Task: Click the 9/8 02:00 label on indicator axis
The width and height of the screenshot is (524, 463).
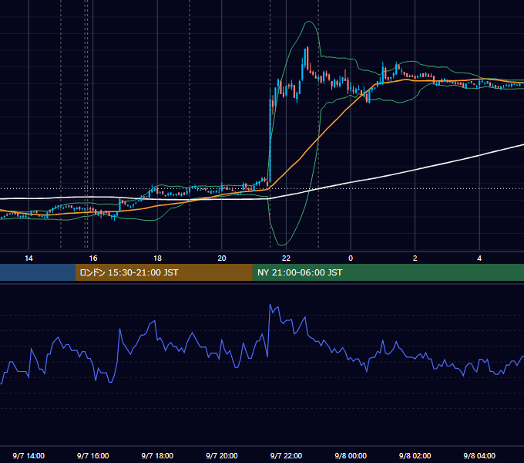Action: click(415, 455)
